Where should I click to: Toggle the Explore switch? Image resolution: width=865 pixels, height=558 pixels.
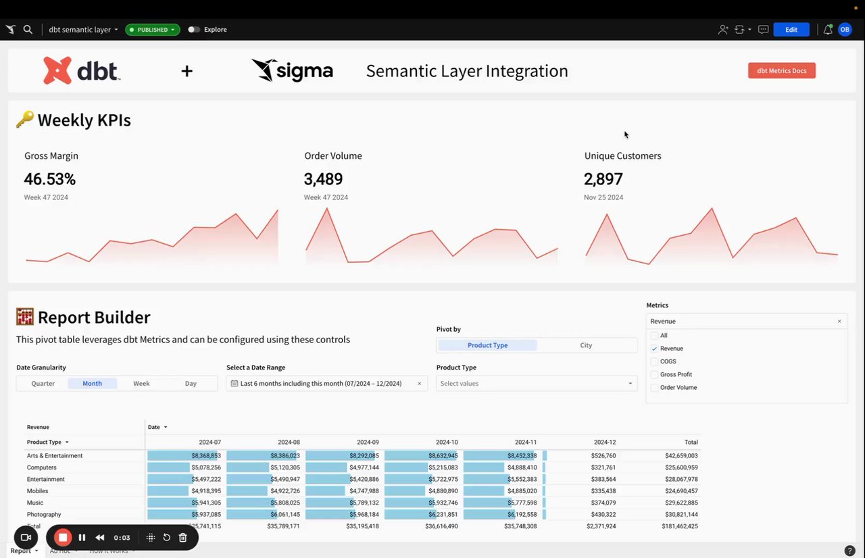[x=194, y=30]
